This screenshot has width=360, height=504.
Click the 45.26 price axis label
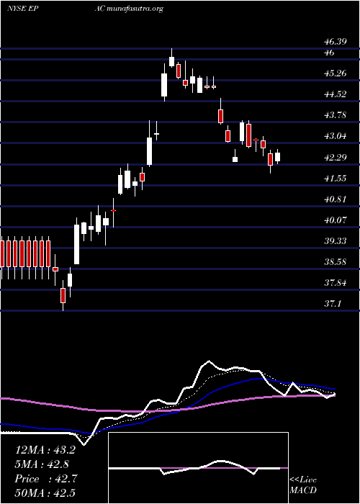[336, 73]
